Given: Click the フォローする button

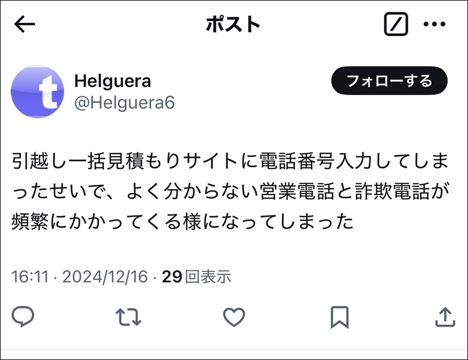Looking at the screenshot, I should [389, 81].
